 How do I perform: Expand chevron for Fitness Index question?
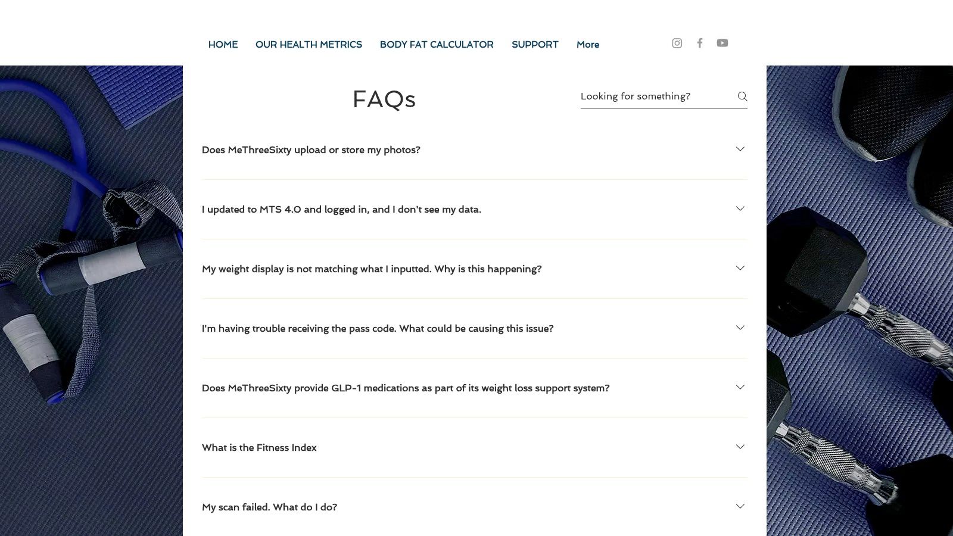pos(740,447)
